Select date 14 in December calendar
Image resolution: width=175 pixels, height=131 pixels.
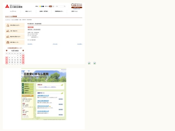(x=15, y=60)
